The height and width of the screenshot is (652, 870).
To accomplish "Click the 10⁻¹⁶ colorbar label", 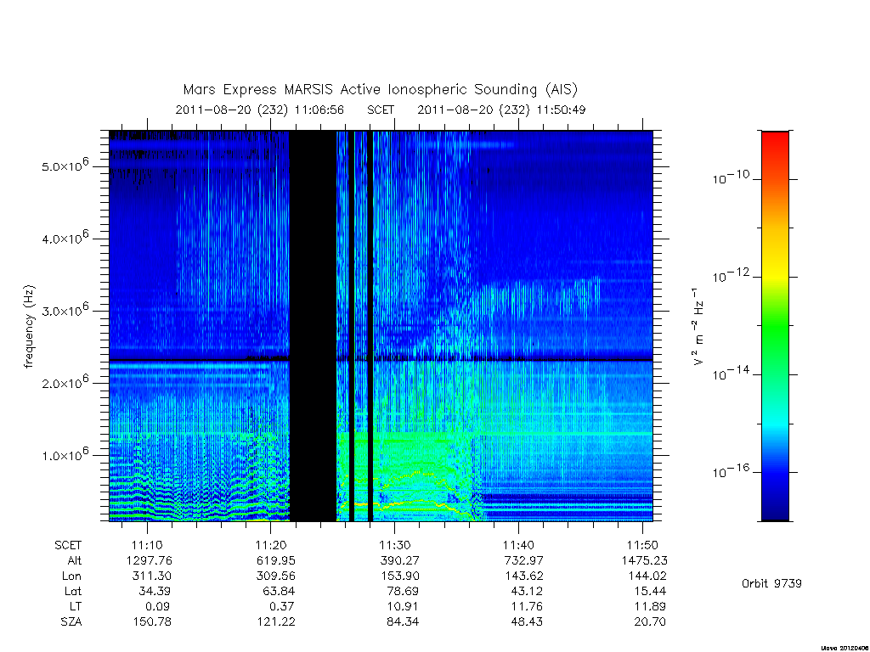I will pos(731,470).
